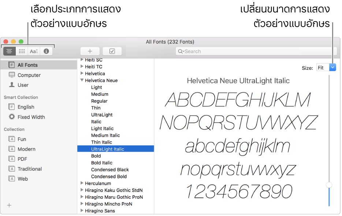
Task: Click the Size field showing Fit
Action: pyautogui.click(x=323, y=68)
